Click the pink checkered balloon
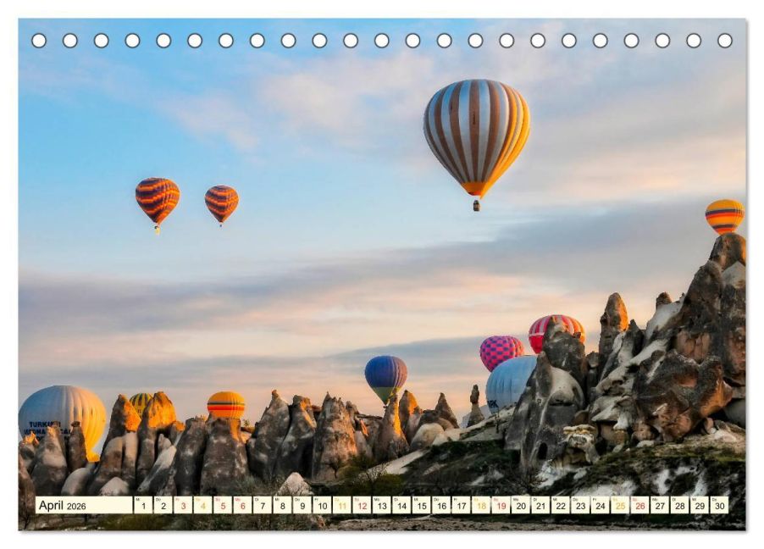This screenshot has height=549, width=764. click(501, 351)
